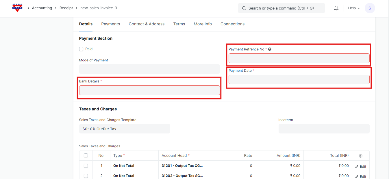Click the Bombay YMCA logo icon
The height and width of the screenshot is (179, 389).
click(17, 8)
